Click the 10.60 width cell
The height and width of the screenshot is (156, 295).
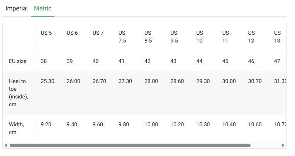[x=255, y=124]
